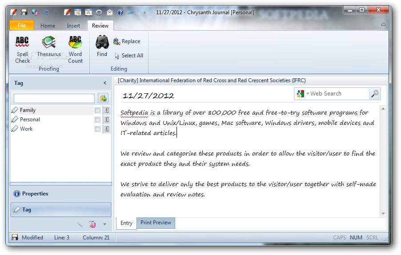Click the new tag name input field
Image resolution: width=401 pixels, height=255 pixels.
click(54, 98)
